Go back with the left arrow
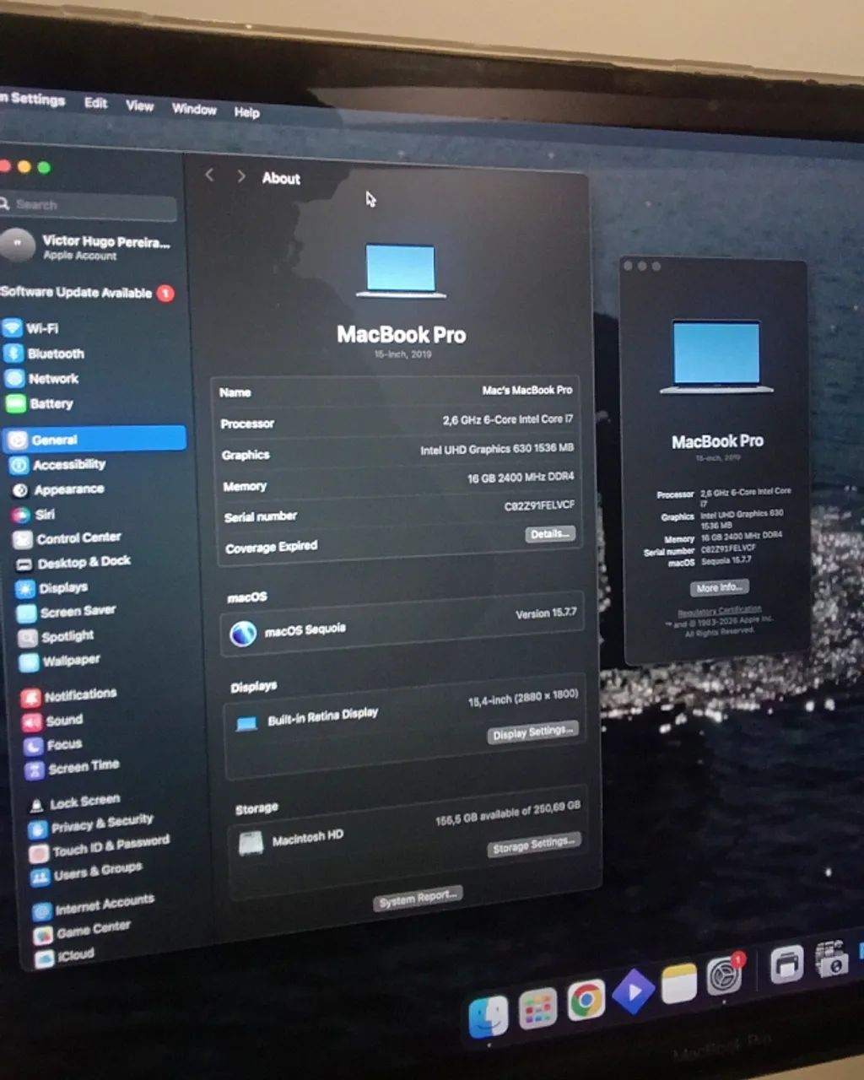This screenshot has width=864, height=1080. 209,175
